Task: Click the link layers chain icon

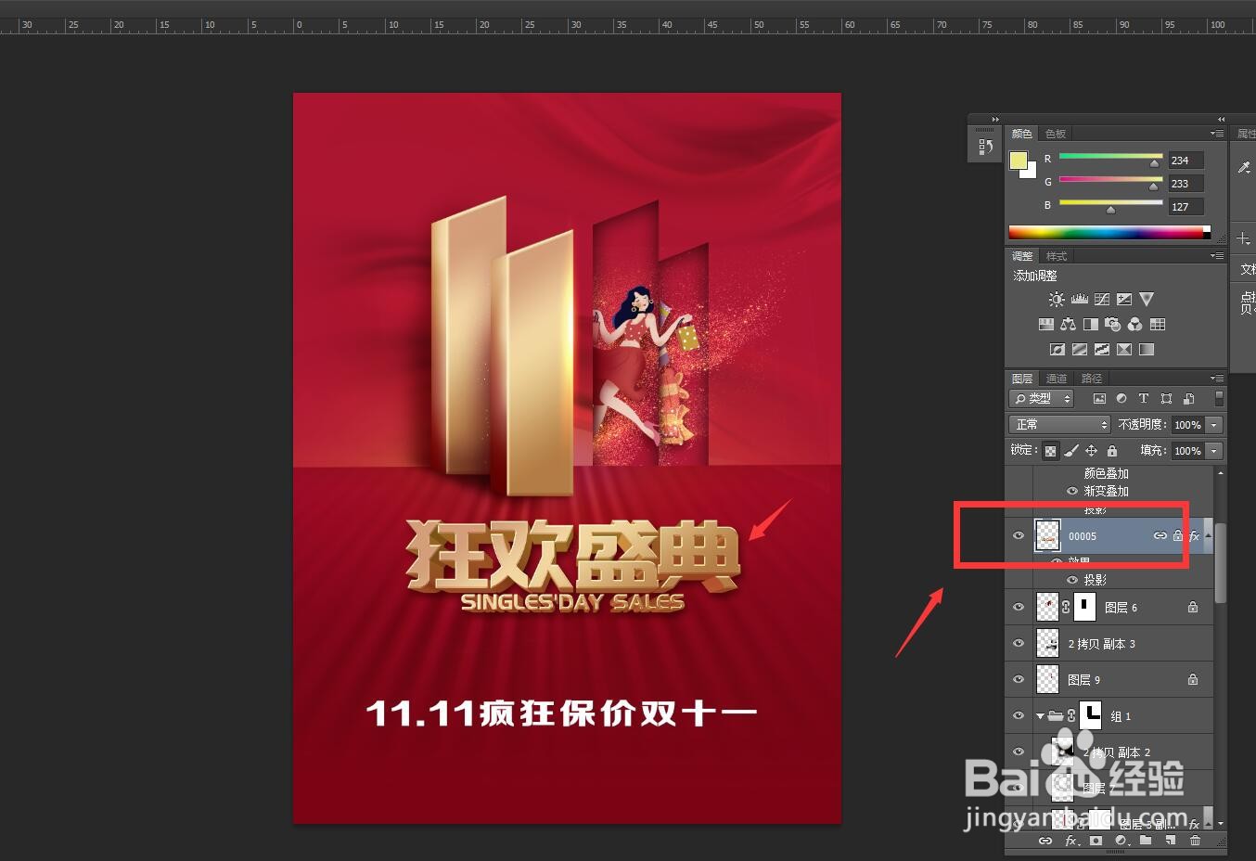Action: [1045, 841]
